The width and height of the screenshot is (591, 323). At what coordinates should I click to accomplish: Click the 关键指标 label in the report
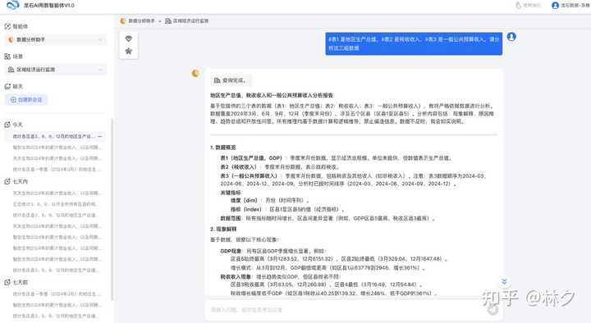[x=231, y=193]
